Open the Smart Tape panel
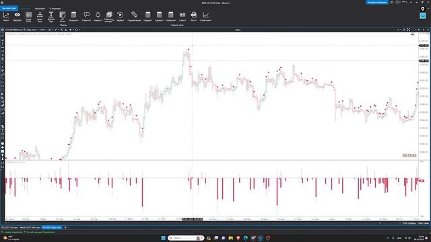Screen dimensions: 431x242 pos(40,16)
